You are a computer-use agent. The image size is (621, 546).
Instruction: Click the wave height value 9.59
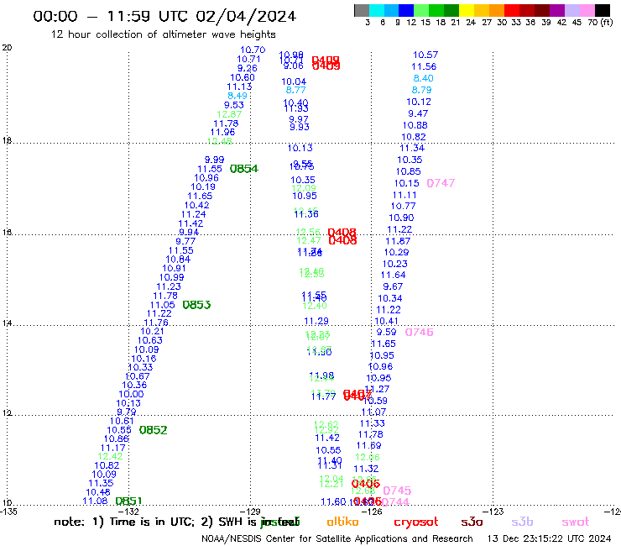point(386,333)
